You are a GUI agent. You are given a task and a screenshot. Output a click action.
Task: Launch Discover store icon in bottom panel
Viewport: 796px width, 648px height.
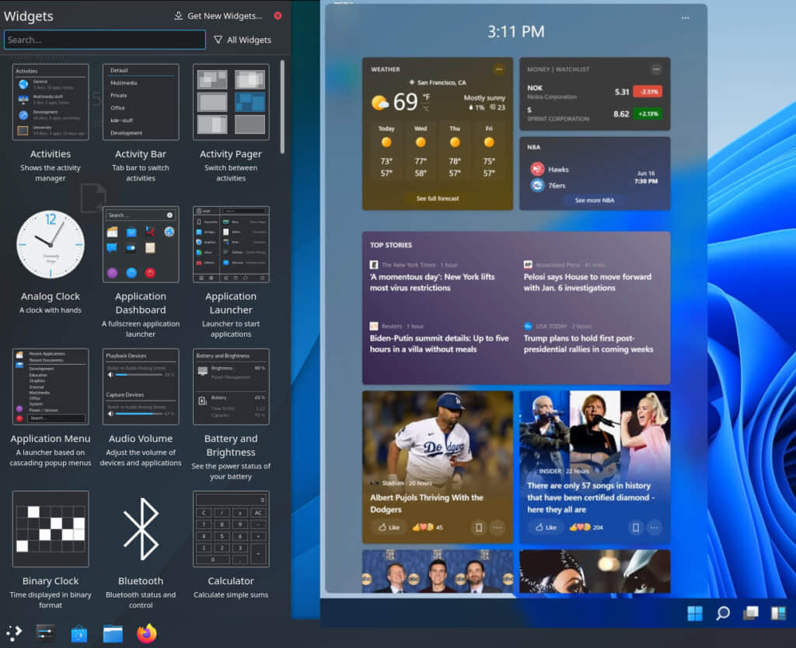(x=79, y=634)
